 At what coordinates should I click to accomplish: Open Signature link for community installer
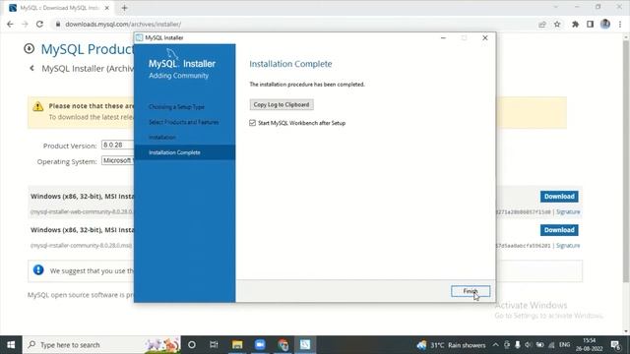click(568, 245)
